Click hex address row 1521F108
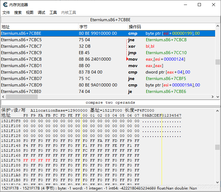The height and width of the screenshot is (192, 221). [11, 126]
